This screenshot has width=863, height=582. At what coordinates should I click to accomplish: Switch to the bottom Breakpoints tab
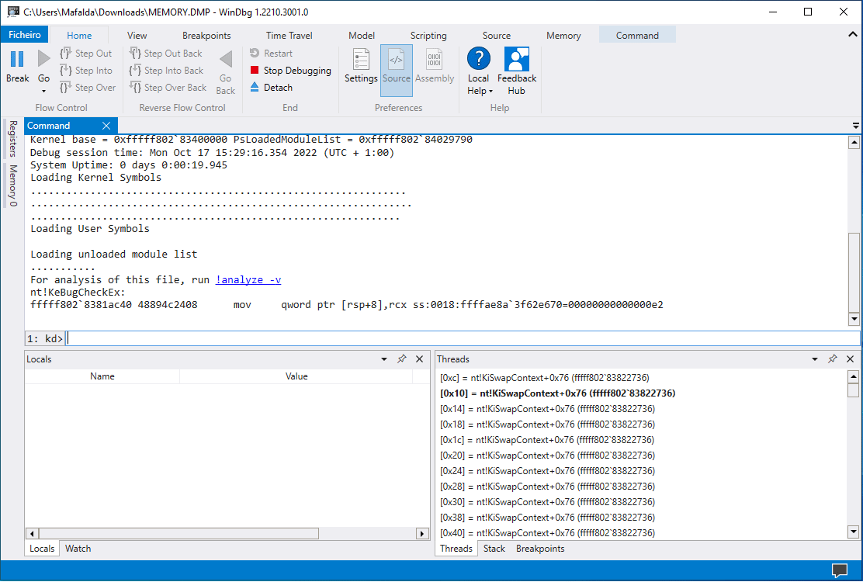click(540, 549)
